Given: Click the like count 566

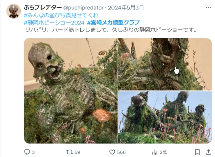Looking at the screenshot, I should 121,152.
